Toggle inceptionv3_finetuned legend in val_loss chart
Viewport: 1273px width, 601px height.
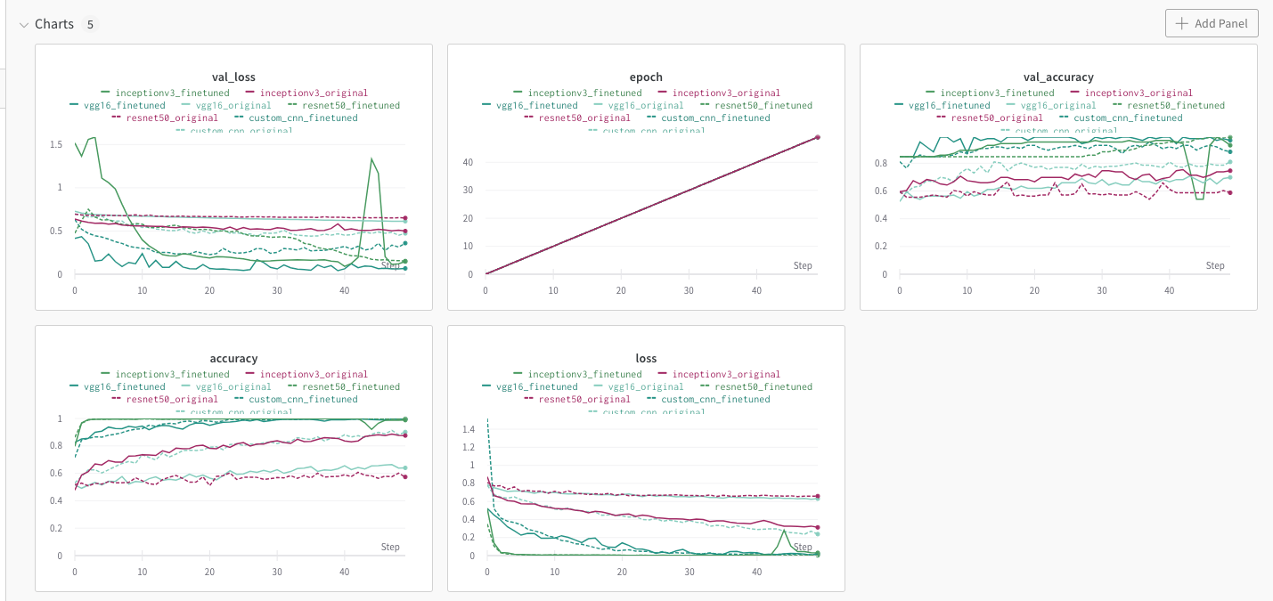pos(165,93)
